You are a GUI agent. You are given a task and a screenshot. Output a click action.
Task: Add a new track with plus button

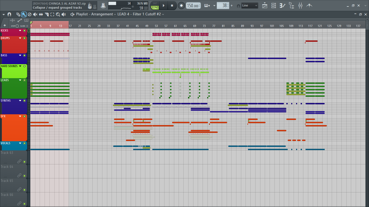pyautogui.click(x=5, y=25)
